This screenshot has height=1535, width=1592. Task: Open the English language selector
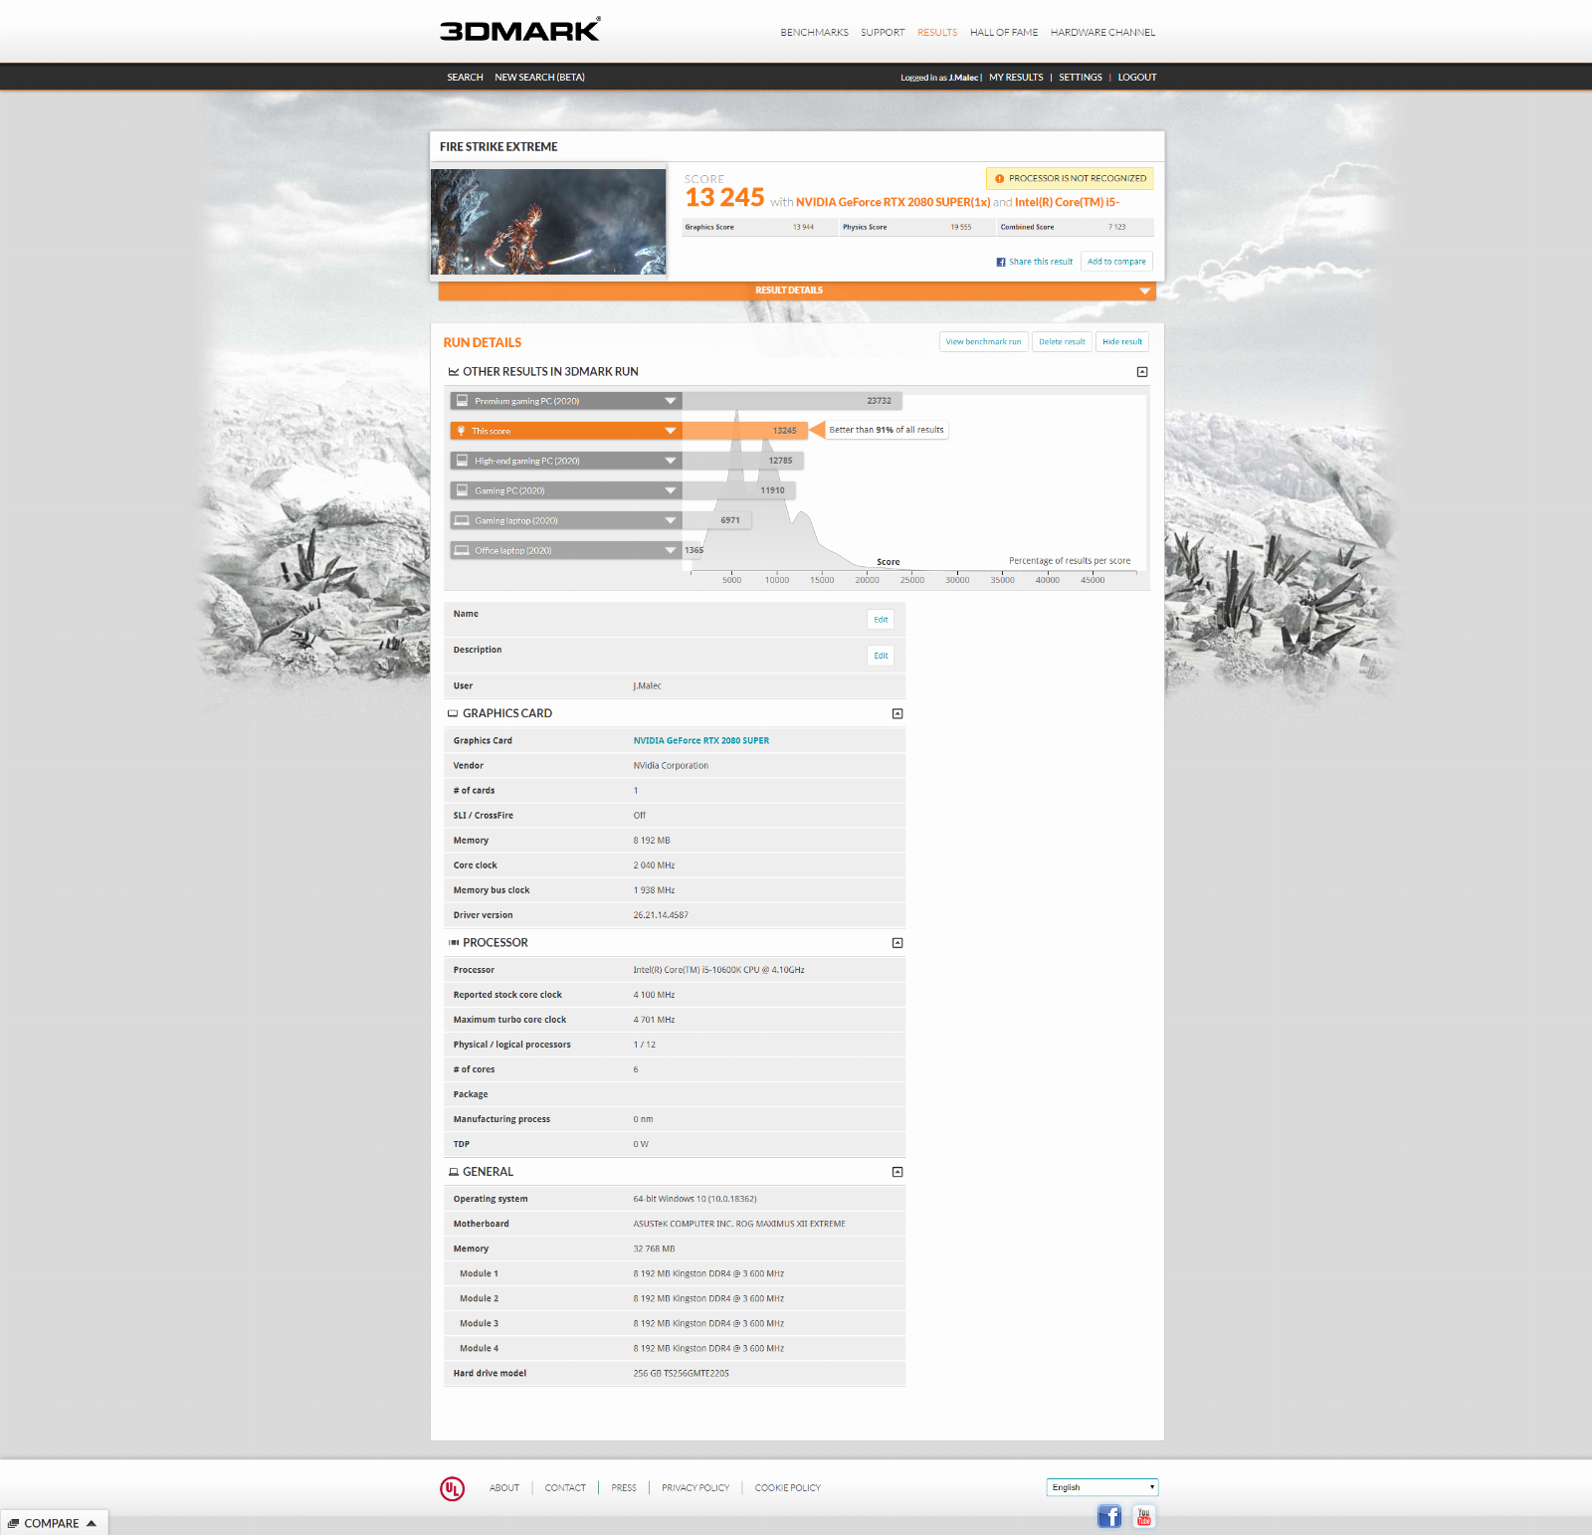coord(1102,1487)
